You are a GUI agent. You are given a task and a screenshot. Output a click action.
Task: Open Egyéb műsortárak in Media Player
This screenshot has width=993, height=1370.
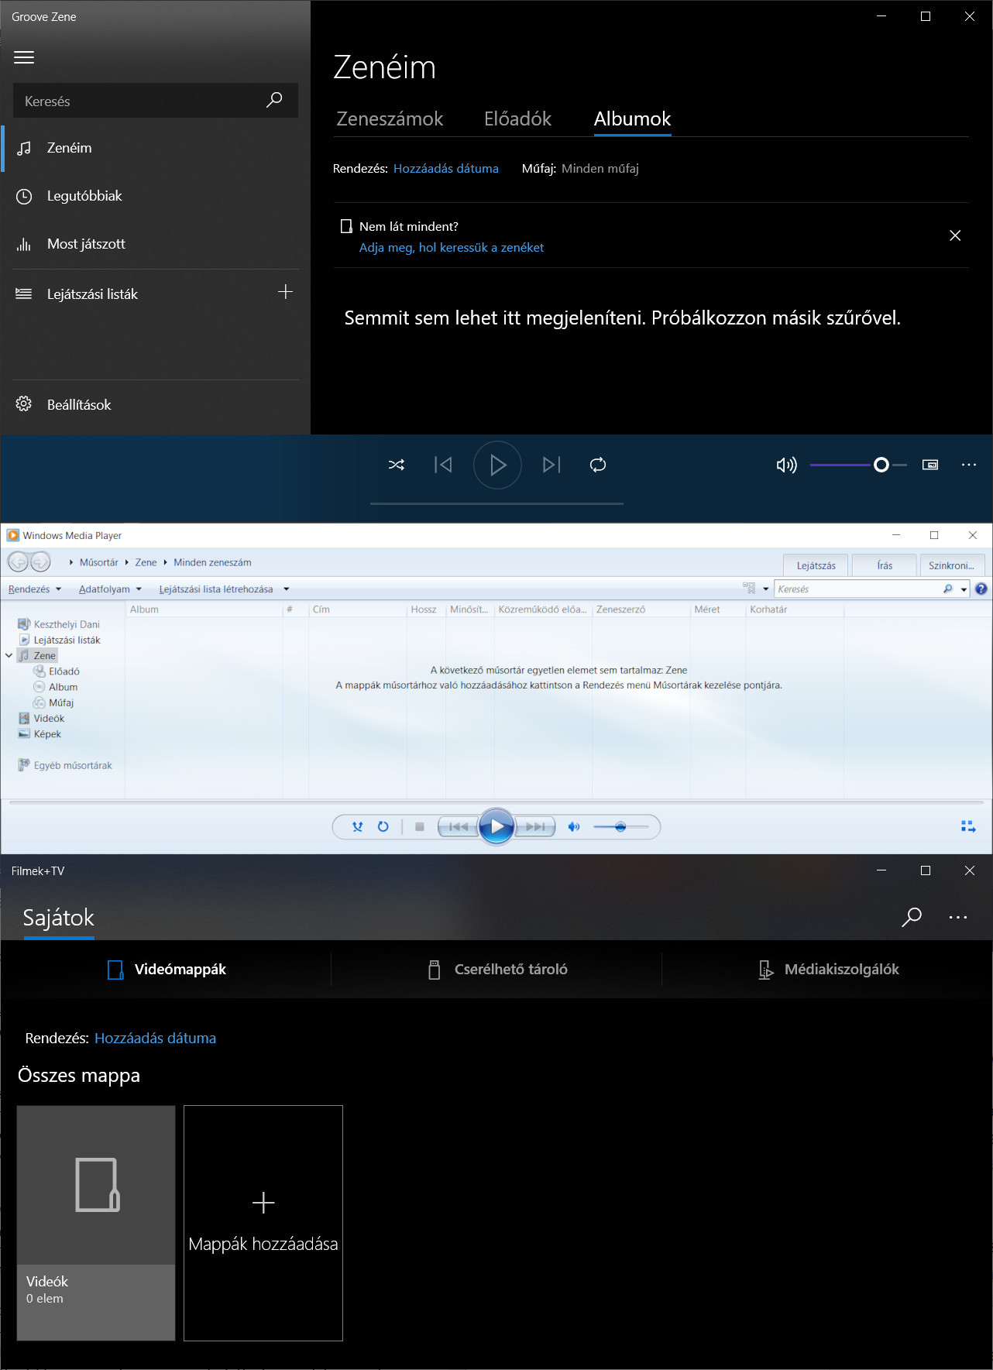pyautogui.click(x=65, y=765)
